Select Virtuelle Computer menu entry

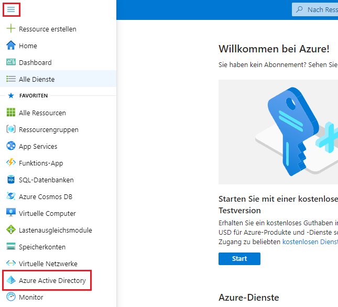pyautogui.click(x=47, y=213)
